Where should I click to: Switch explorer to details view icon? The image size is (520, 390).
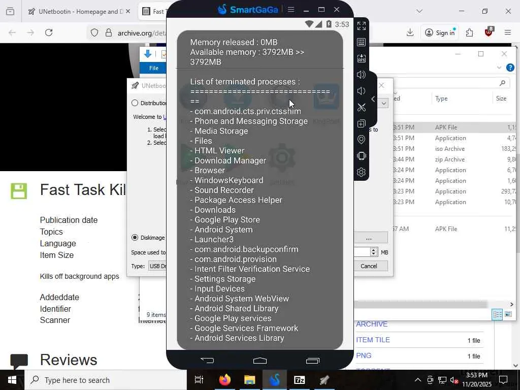tap(497, 314)
